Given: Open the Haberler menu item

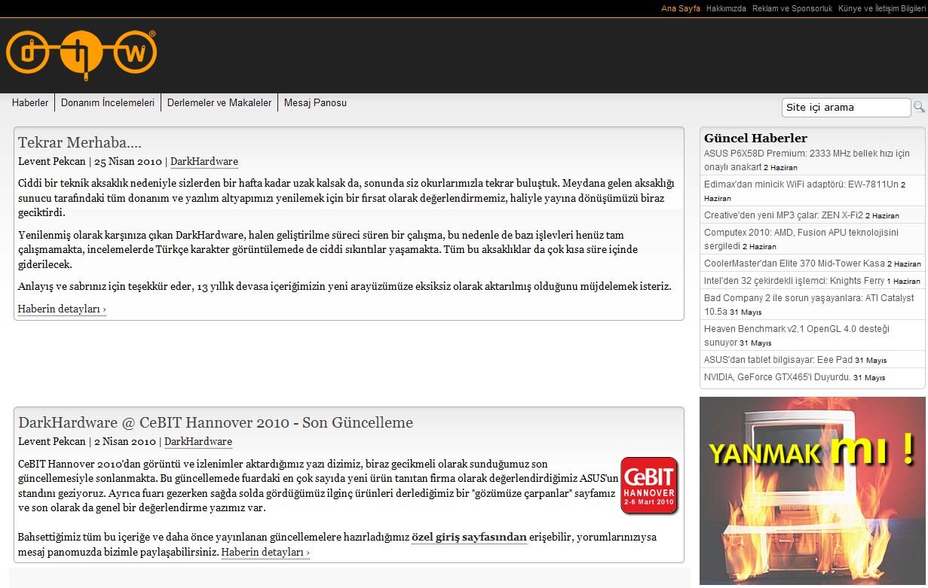Looking at the screenshot, I should coord(30,103).
